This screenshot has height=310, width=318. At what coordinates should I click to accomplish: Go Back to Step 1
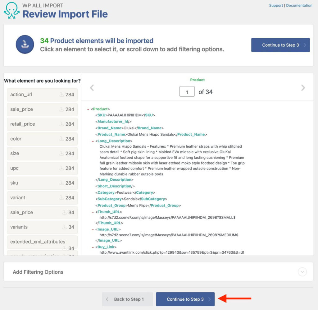click(127, 299)
